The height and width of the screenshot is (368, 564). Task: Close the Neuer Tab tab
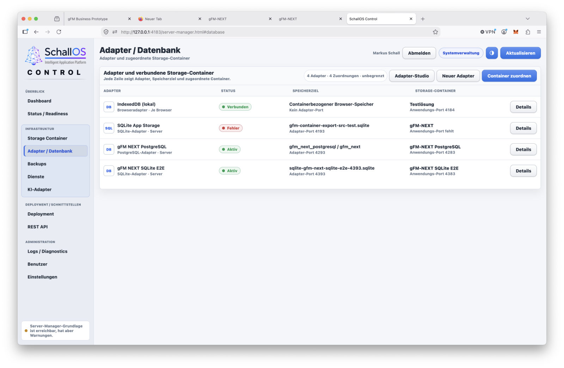click(200, 19)
